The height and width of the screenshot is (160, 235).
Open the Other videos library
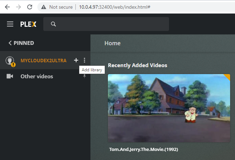click(x=37, y=76)
